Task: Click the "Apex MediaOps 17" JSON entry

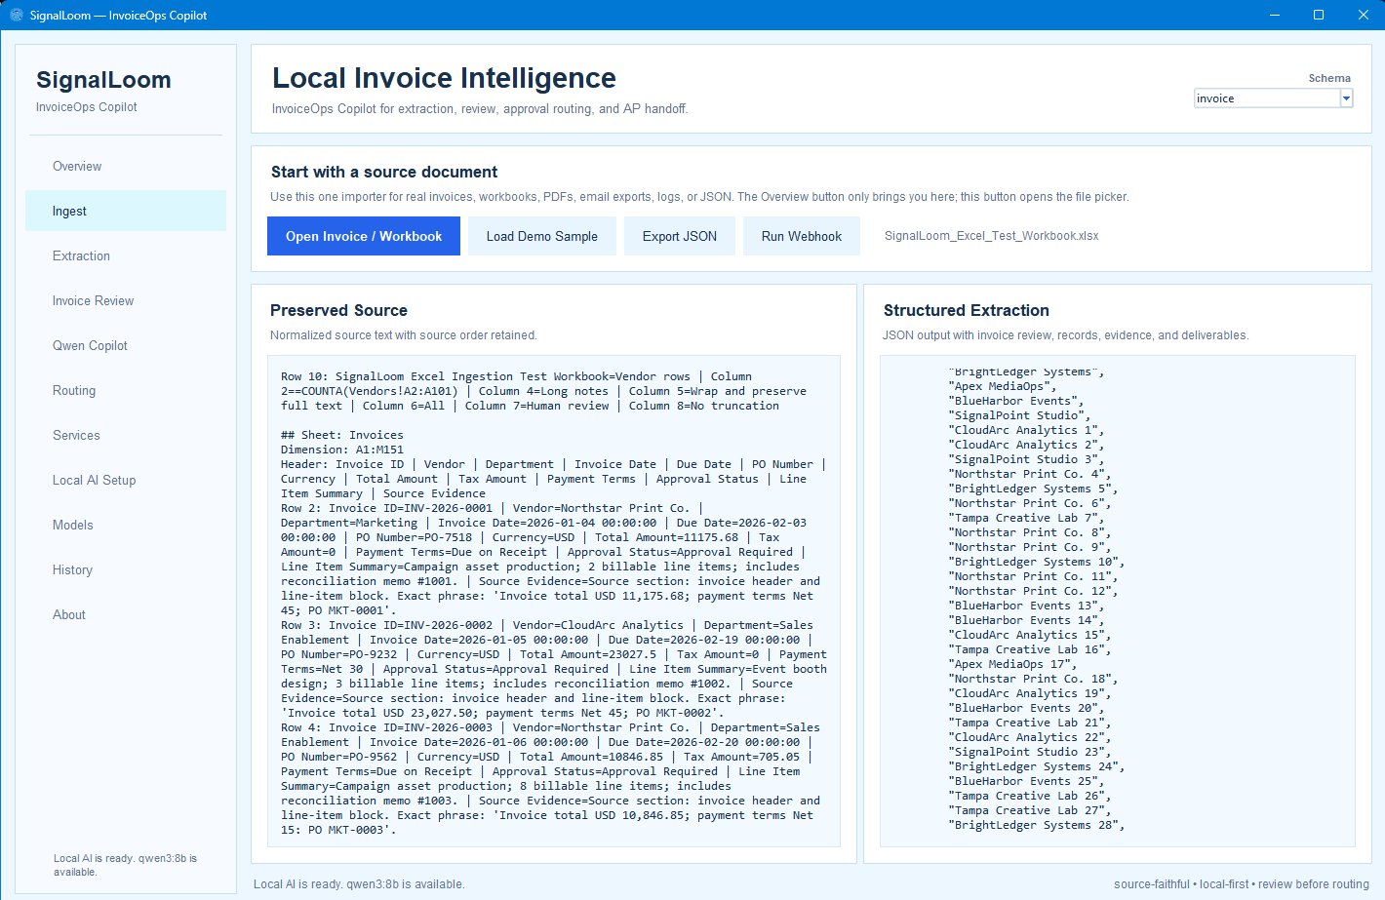Action: 1015,664
